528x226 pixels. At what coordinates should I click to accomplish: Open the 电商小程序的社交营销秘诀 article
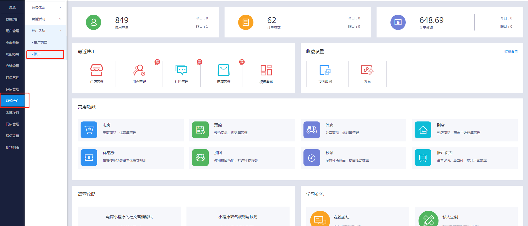129,217
